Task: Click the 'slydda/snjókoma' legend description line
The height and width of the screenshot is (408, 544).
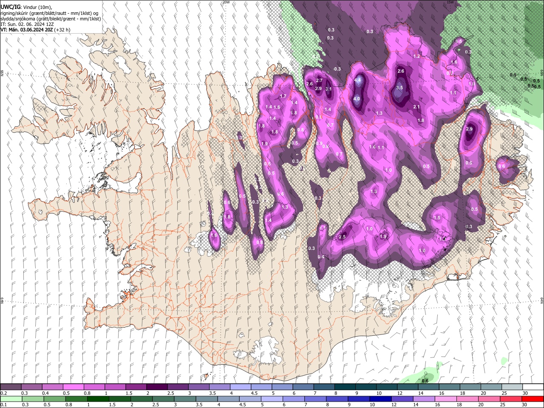Action: 51,19
